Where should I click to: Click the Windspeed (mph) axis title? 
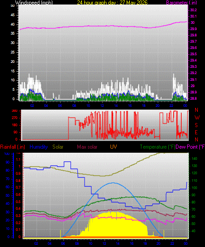(34, 3)
